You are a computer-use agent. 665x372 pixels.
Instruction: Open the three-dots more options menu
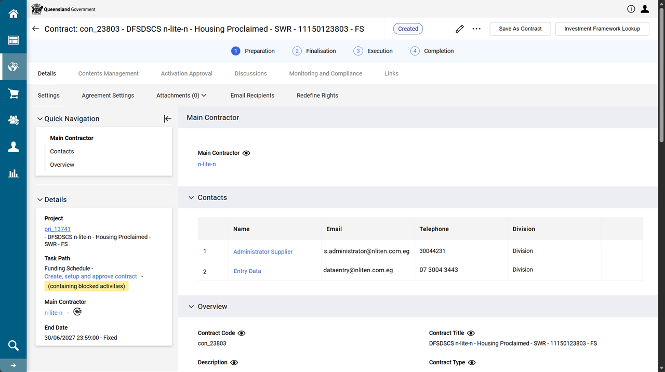pyautogui.click(x=476, y=29)
